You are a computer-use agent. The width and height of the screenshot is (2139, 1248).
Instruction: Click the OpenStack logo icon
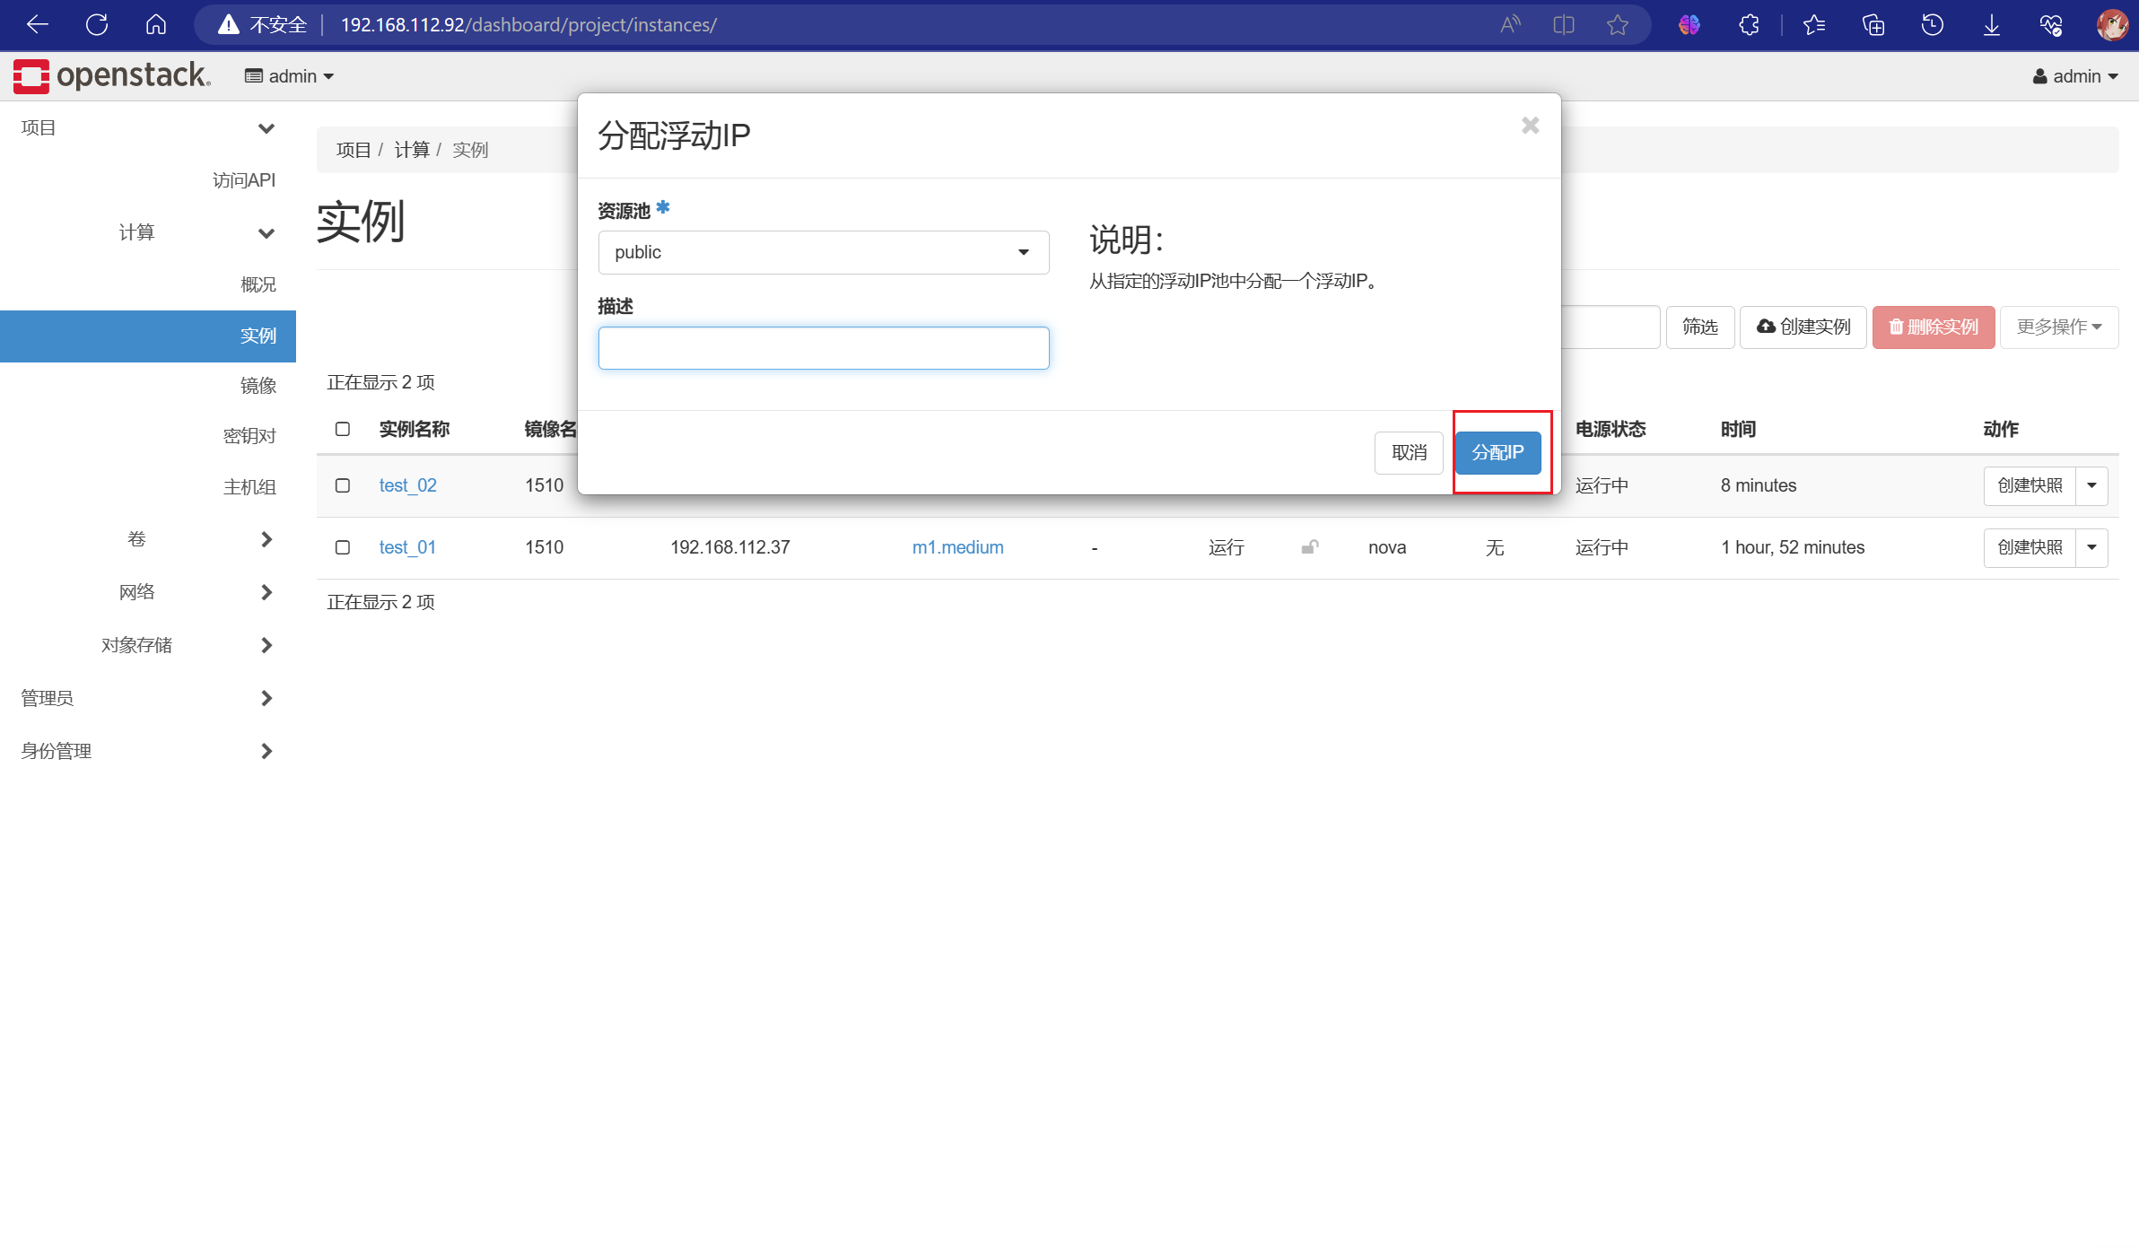[31, 76]
